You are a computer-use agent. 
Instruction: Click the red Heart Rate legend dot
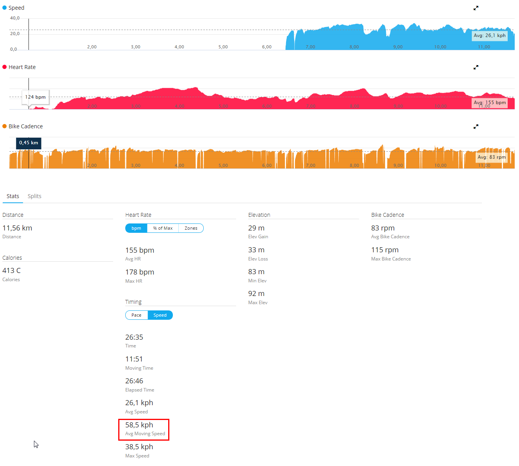point(5,67)
